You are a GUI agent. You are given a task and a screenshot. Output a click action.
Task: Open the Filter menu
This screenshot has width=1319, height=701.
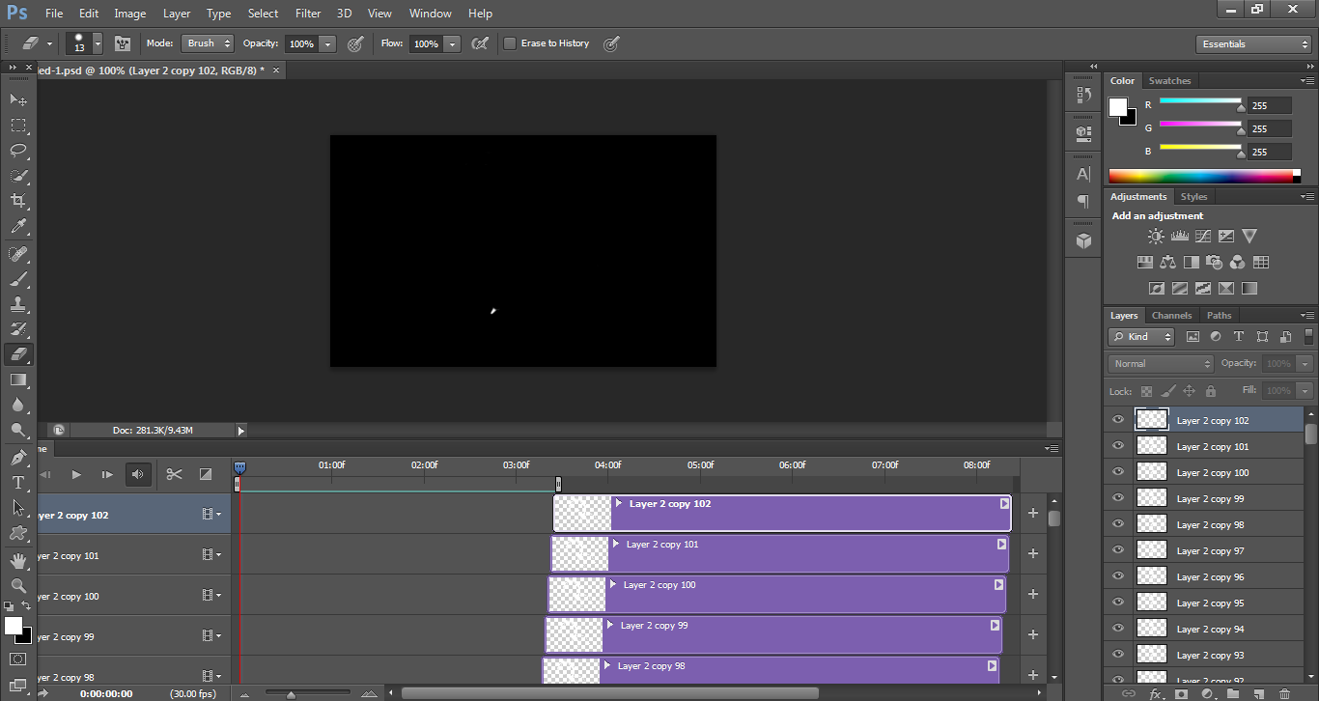point(308,14)
